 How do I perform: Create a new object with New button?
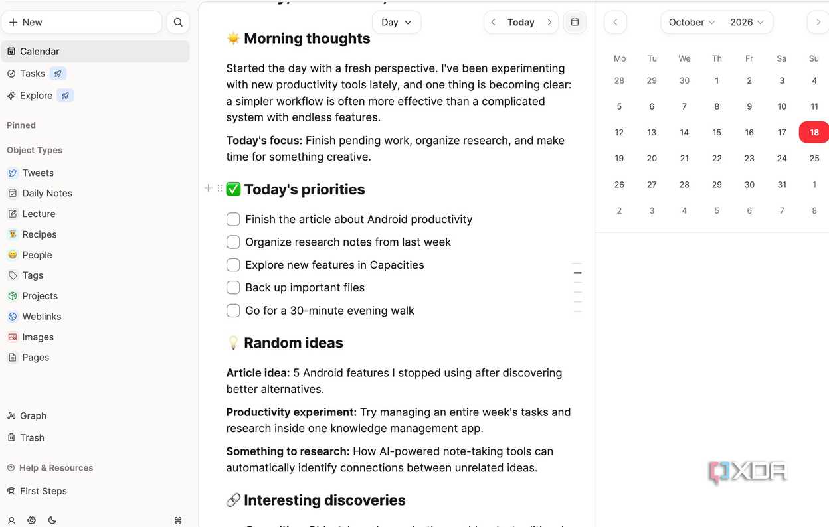(x=82, y=22)
